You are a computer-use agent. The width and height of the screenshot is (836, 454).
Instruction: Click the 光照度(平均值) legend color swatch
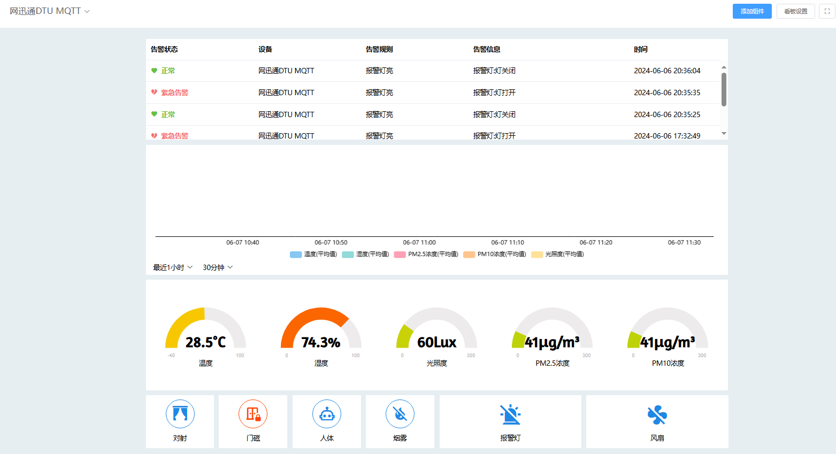[x=537, y=255]
